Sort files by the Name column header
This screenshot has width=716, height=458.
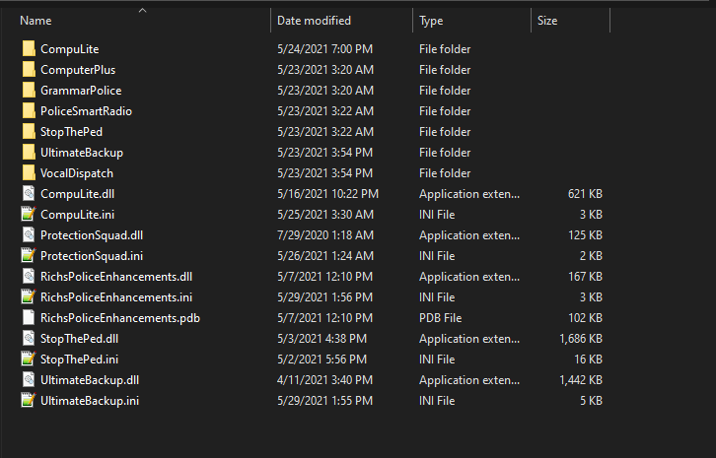pyautogui.click(x=36, y=21)
